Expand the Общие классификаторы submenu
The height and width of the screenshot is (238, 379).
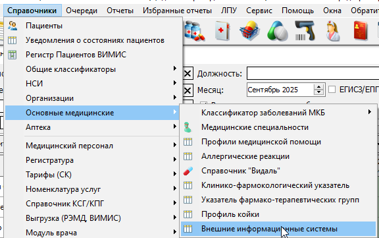[x=93, y=69]
